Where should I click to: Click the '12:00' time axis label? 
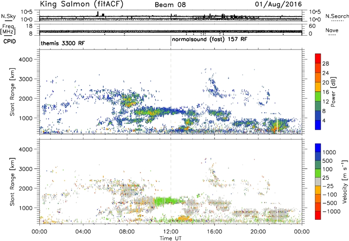[171, 232]
